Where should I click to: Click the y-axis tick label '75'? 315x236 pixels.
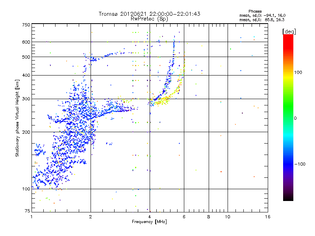(28, 211)
